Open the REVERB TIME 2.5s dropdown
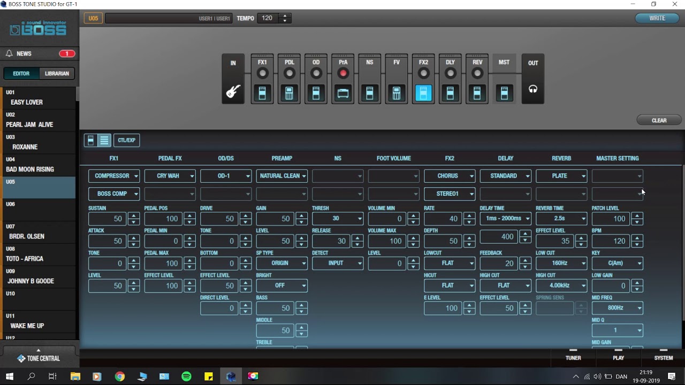This screenshot has width=685, height=385. pos(561,219)
